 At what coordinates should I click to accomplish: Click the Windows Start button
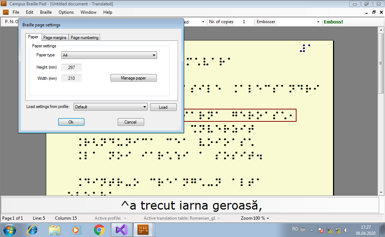10,230
